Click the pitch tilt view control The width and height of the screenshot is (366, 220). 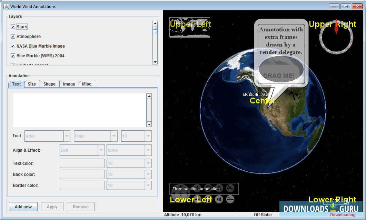coord(219,188)
